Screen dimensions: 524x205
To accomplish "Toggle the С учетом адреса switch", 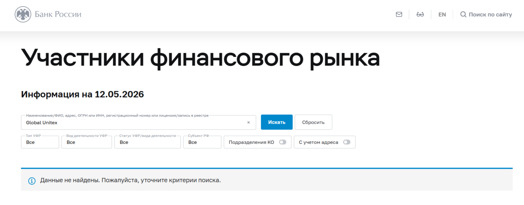I will click(x=347, y=142).
